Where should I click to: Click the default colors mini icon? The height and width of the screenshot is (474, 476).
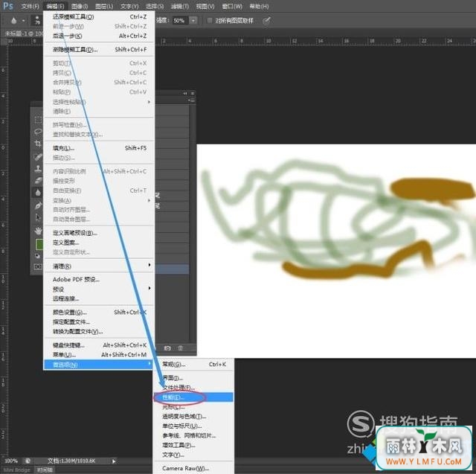click(x=38, y=256)
